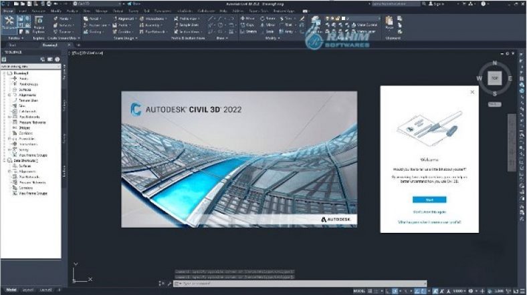Click the Pipe Network tool
This screenshot has width=527, height=295.
click(x=153, y=32)
